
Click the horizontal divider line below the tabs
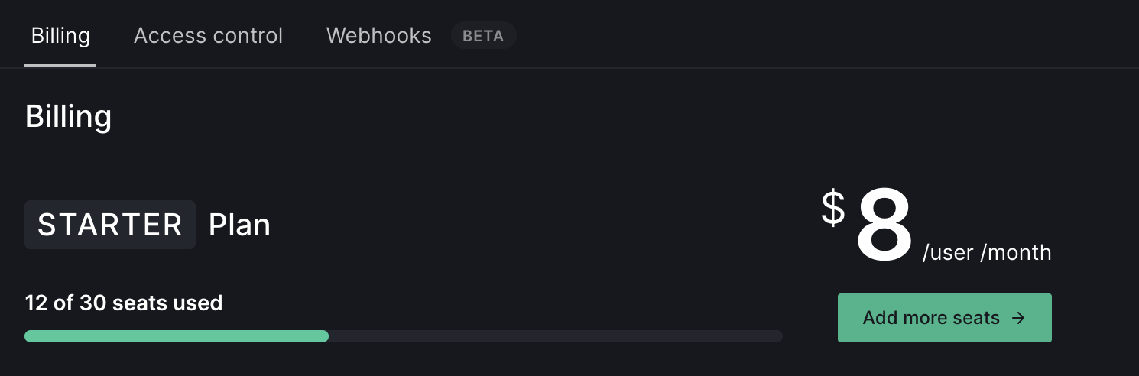[612, 68]
